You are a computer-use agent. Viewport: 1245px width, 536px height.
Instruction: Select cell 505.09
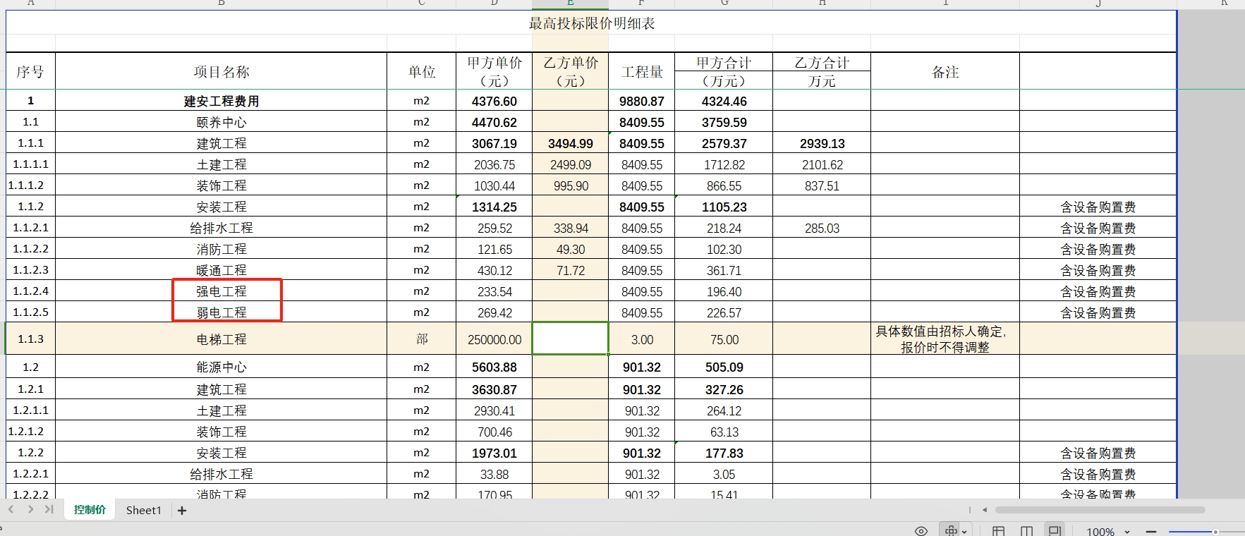click(724, 367)
